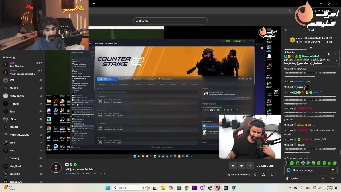Click abdullahSSF25 on the gift leaderboard
341x192 pixels.
click(316, 38)
